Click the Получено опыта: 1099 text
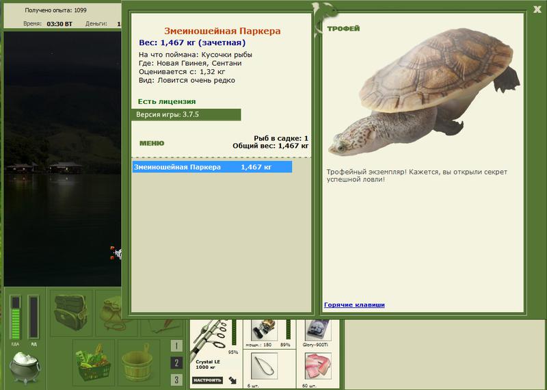This screenshot has height=390, width=547. coord(56,10)
